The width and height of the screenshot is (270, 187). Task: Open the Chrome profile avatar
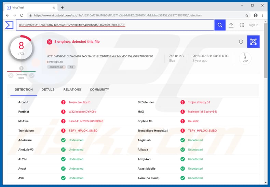click(x=256, y=15)
